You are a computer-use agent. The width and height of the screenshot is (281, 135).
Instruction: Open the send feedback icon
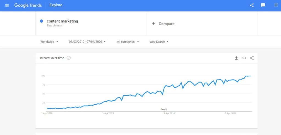[263, 5]
